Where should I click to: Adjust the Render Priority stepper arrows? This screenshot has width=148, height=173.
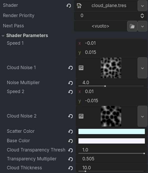click(142, 16)
